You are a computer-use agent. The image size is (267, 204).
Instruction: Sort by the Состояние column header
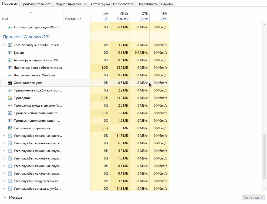pyautogui.click(x=77, y=16)
